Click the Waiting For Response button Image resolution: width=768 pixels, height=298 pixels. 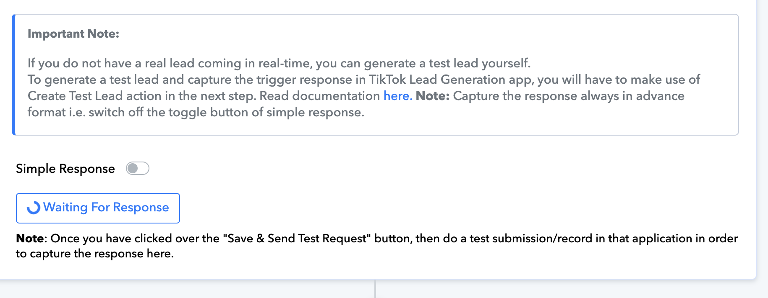click(98, 208)
